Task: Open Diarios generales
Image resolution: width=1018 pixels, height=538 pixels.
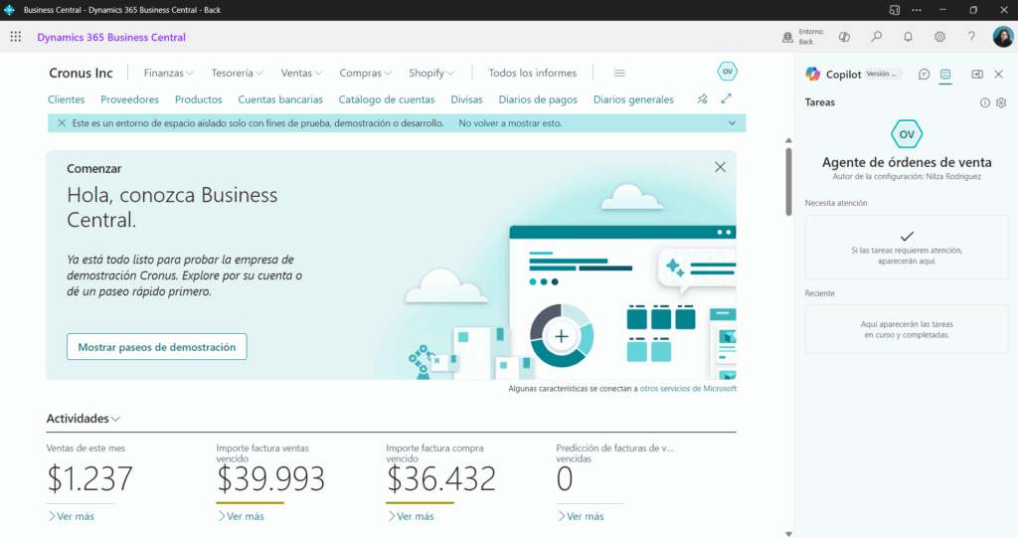Action: 633,99
